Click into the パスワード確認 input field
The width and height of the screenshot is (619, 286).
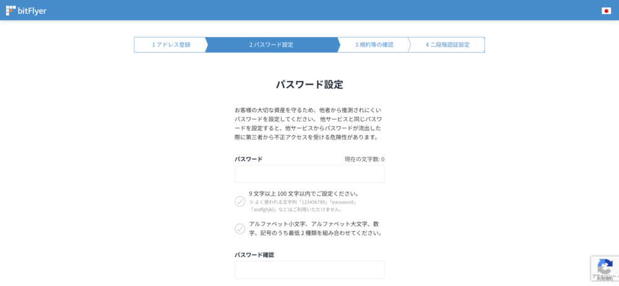(x=309, y=270)
